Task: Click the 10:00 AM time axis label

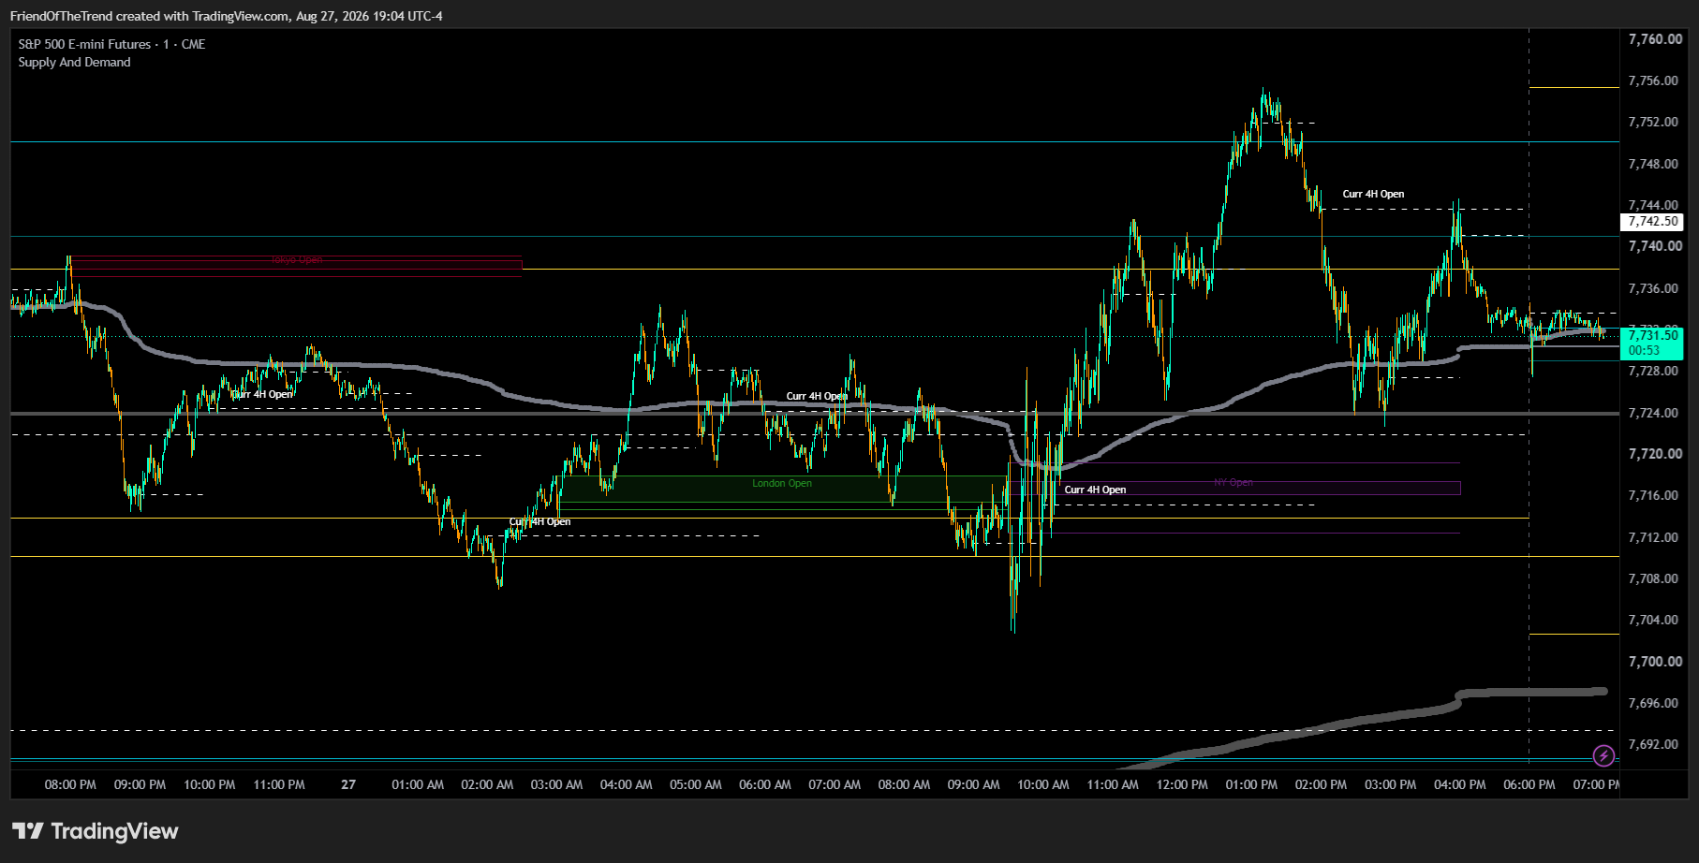Action: [1042, 784]
